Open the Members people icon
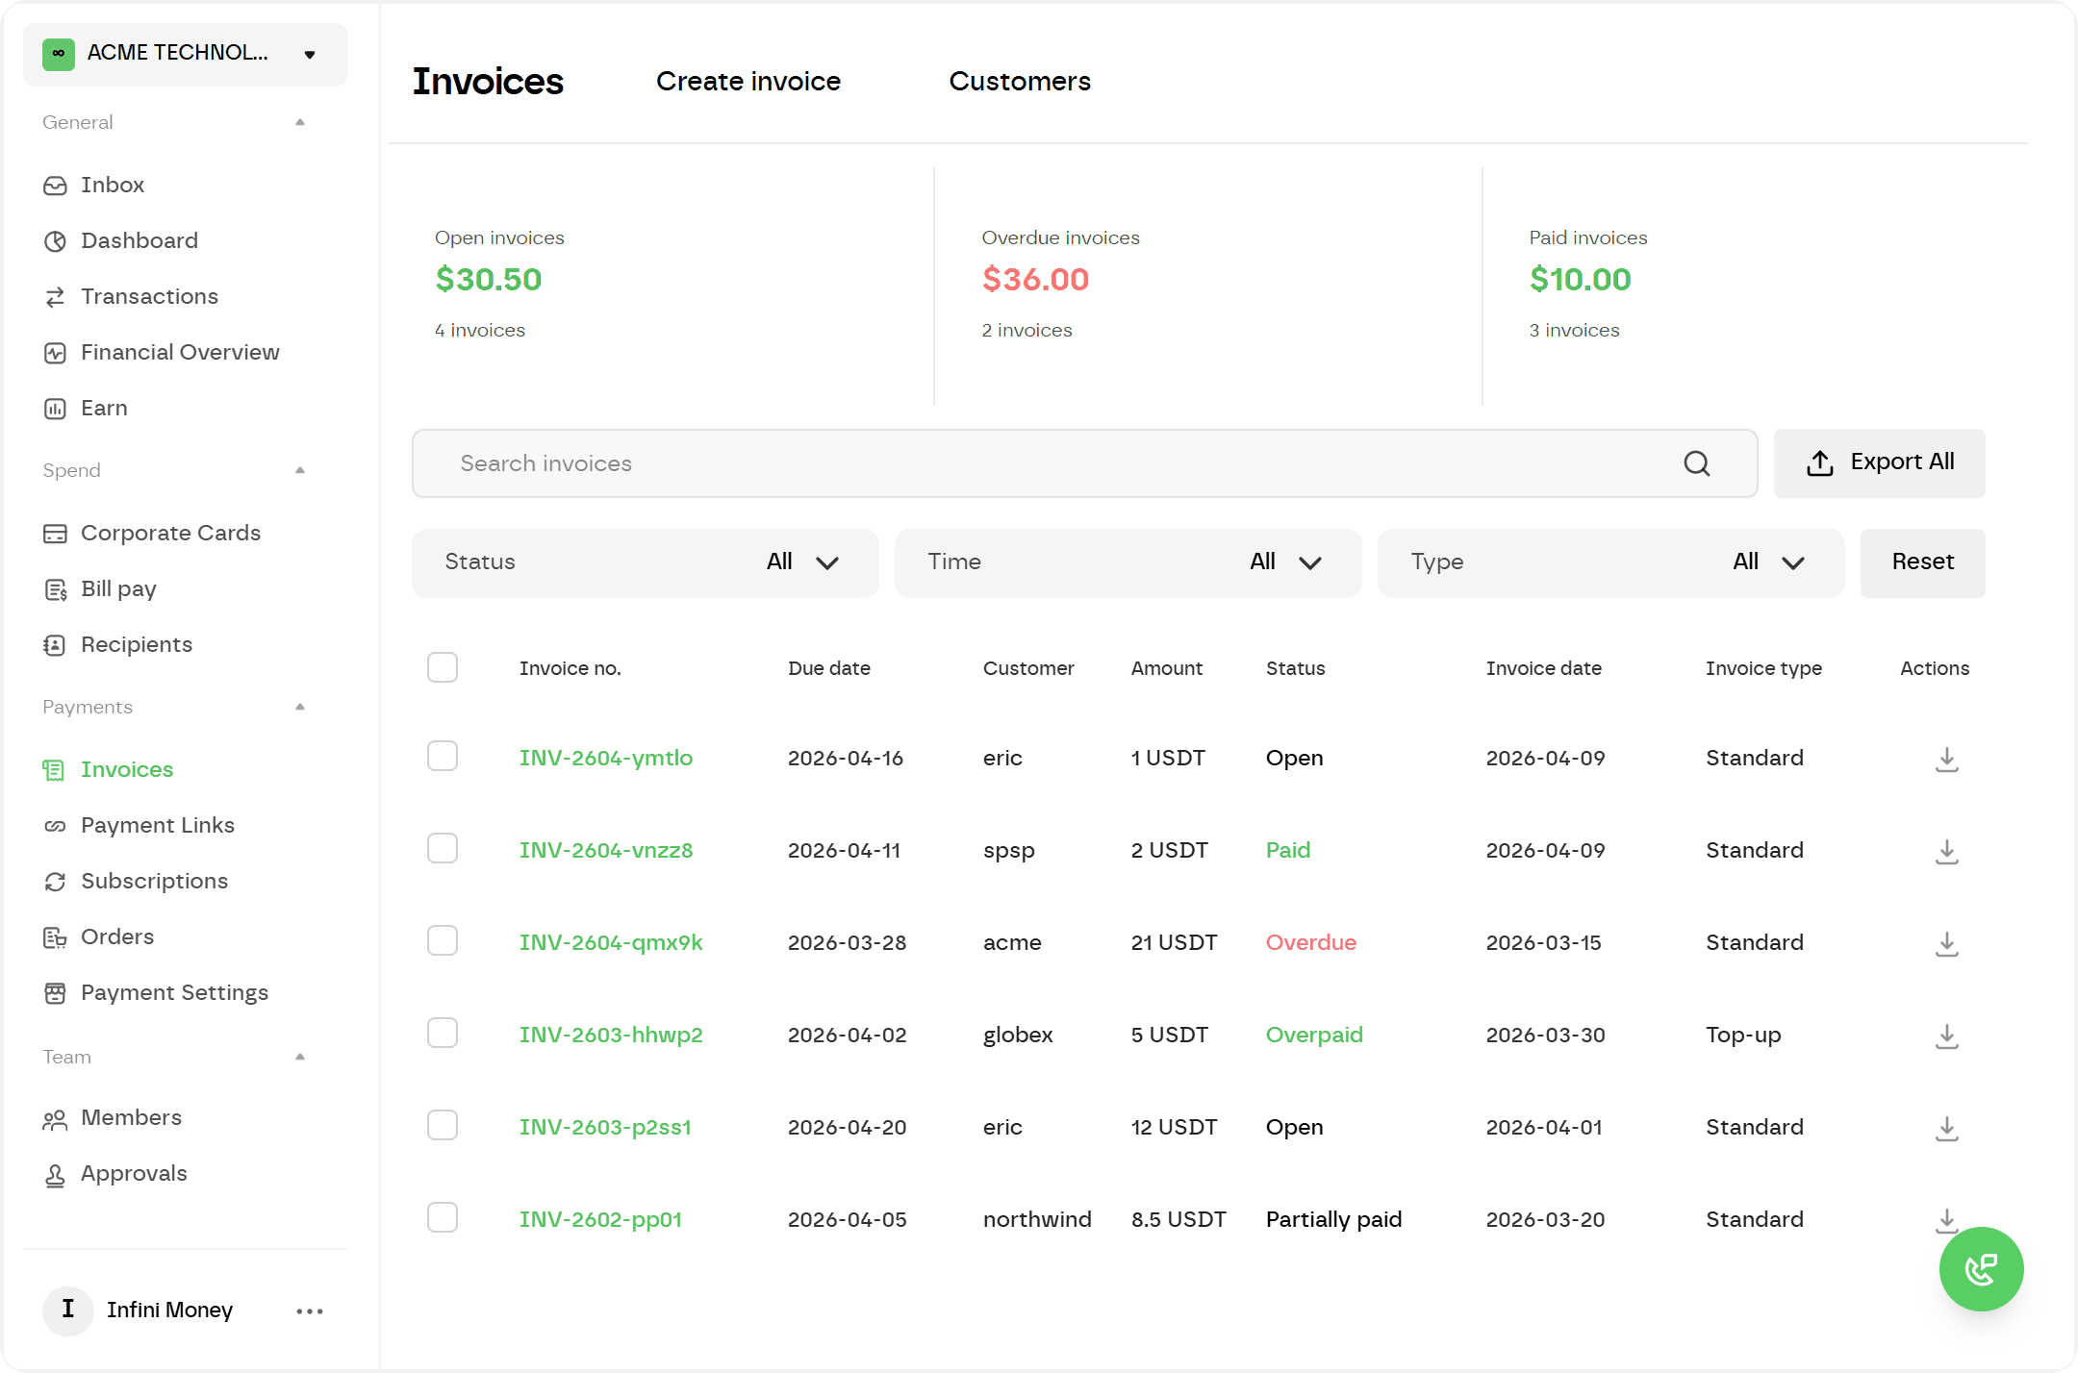 [x=55, y=1119]
